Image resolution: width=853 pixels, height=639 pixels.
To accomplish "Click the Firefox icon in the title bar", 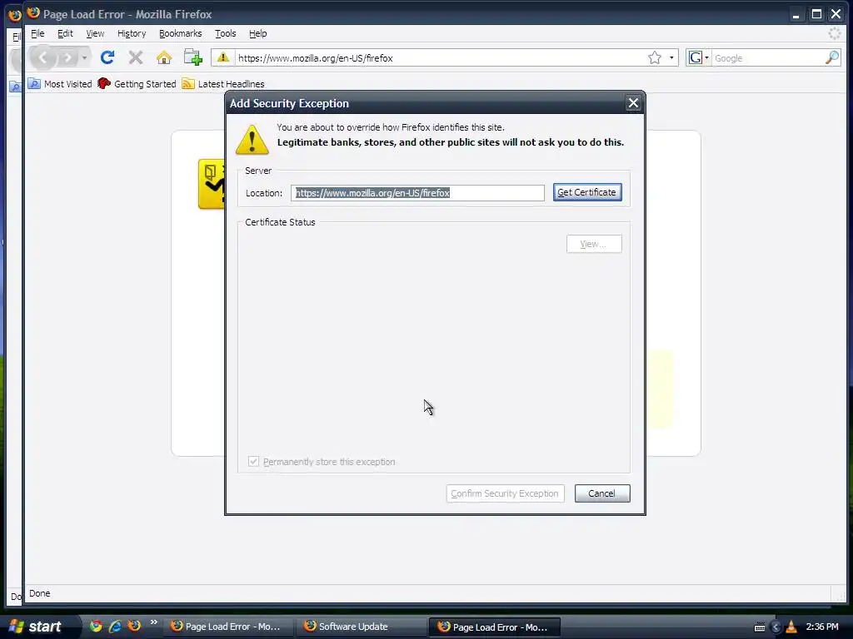I will (33, 13).
